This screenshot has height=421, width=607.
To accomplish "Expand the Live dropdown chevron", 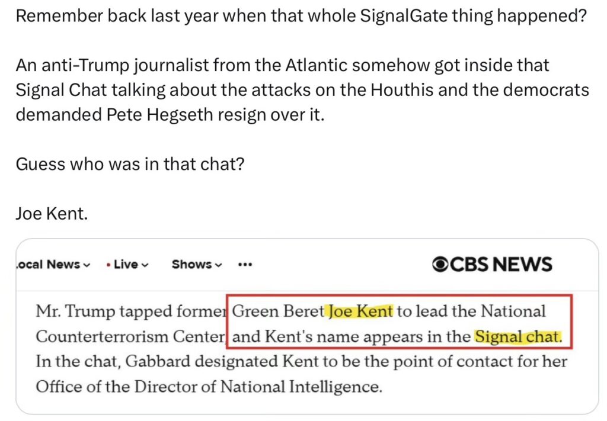I will point(145,265).
